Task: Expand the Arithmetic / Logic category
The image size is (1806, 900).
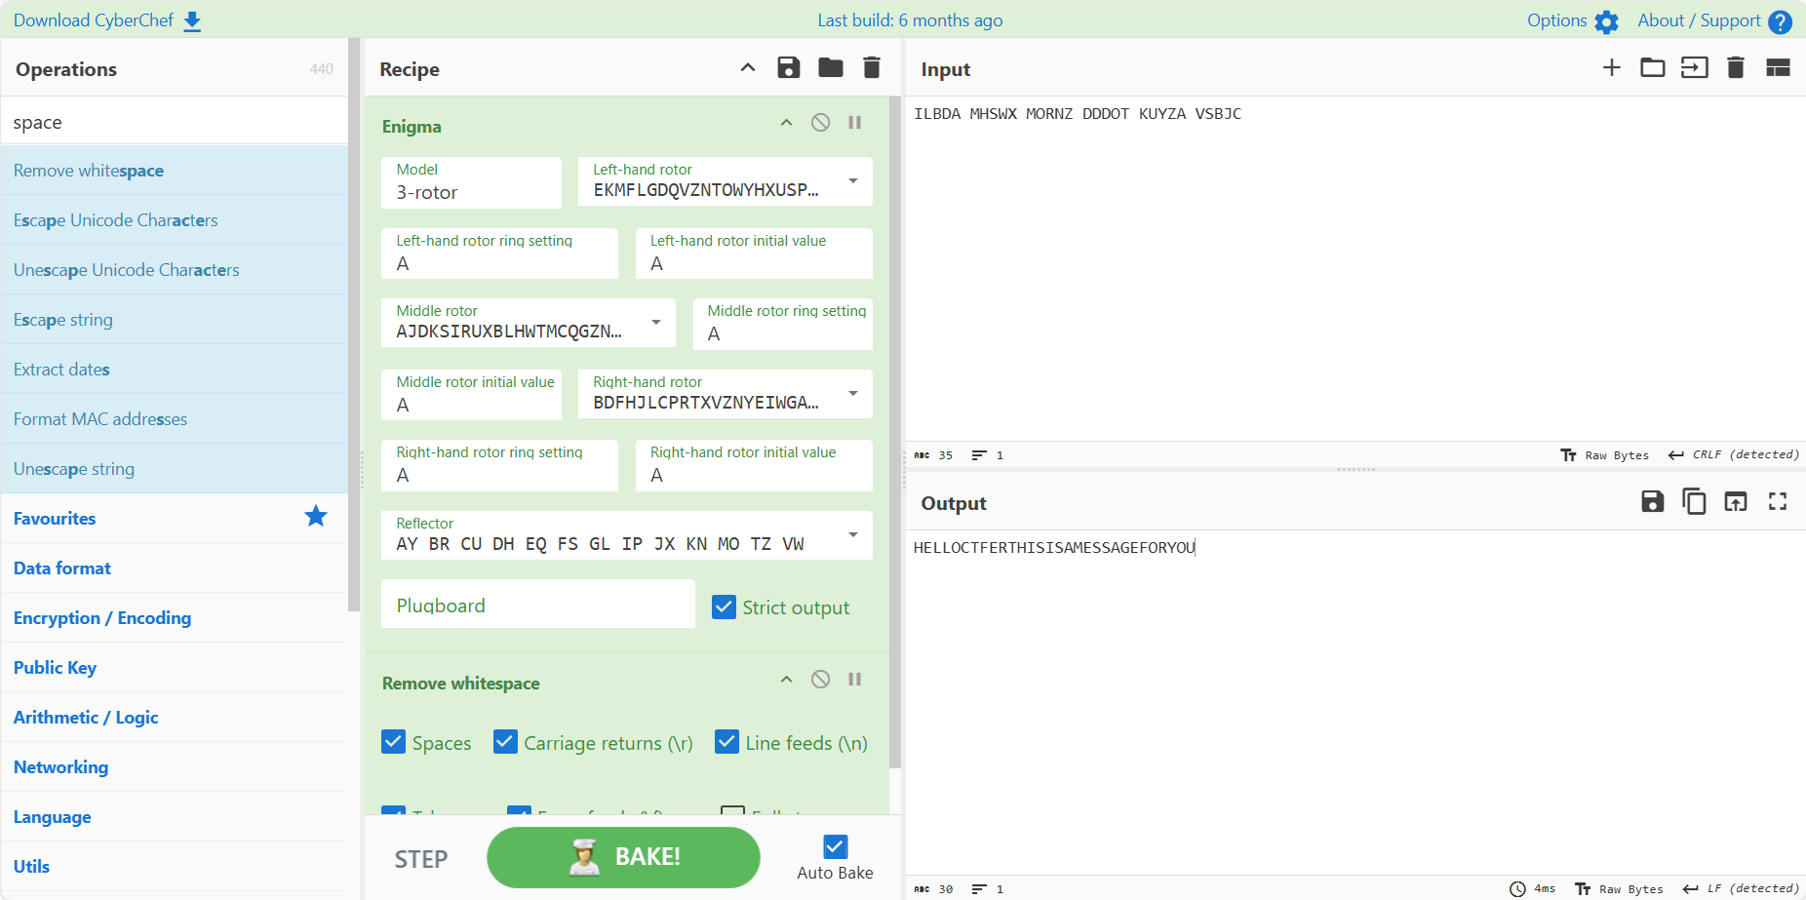Action: 175,718
